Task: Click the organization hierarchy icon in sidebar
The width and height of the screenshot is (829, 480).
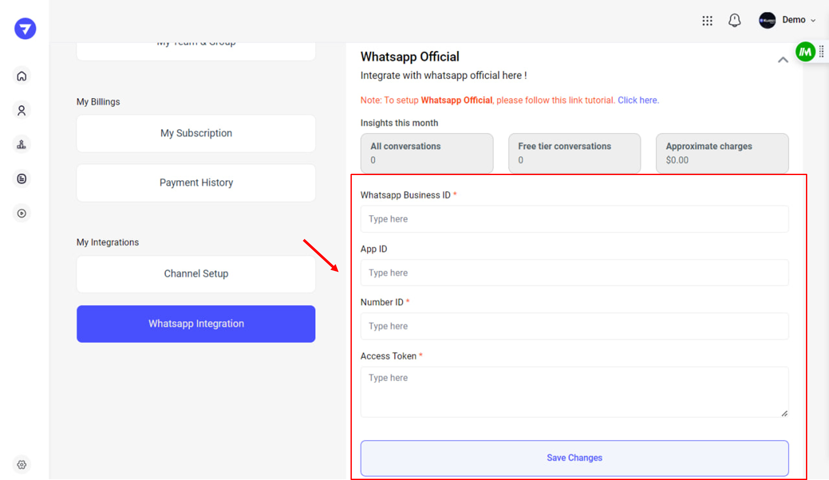Action: coord(22,144)
